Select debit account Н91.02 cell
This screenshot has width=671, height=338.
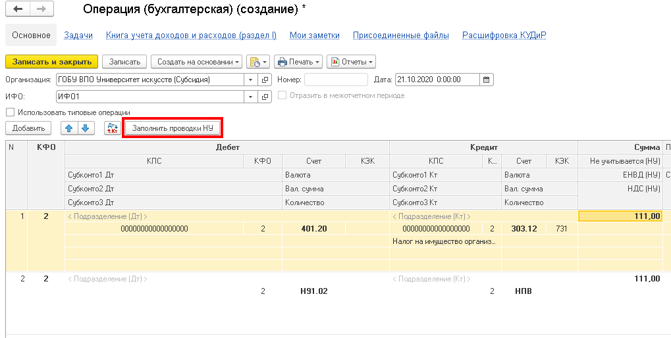pyautogui.click(x=313, y=291)
